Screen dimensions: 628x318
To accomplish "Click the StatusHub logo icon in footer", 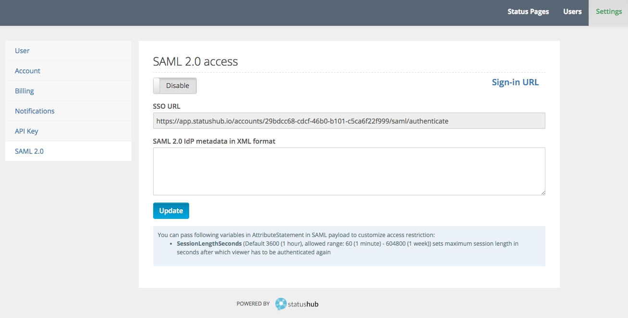I will 281,304.
